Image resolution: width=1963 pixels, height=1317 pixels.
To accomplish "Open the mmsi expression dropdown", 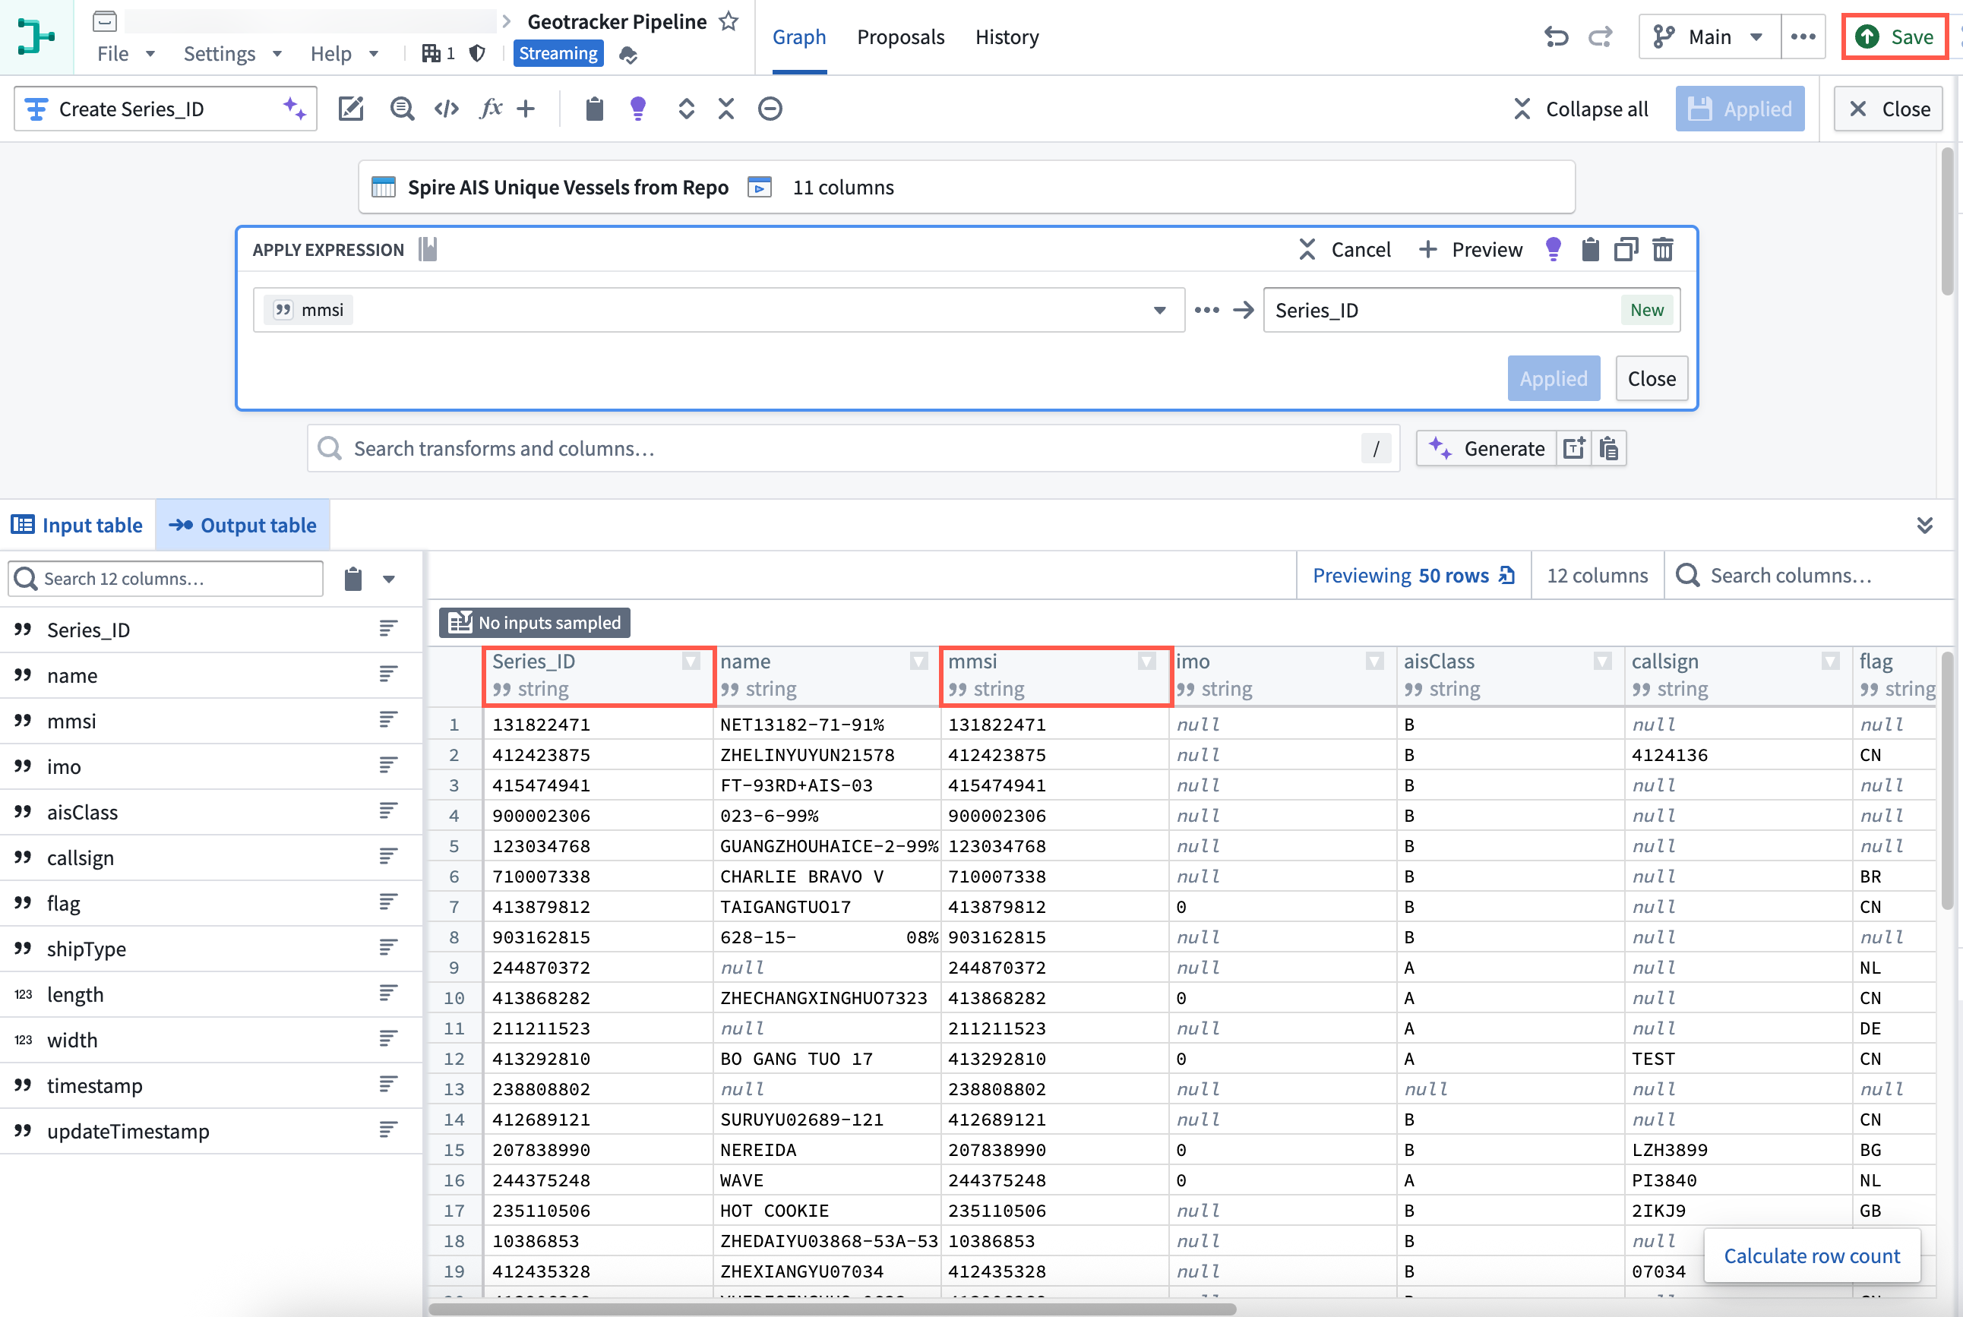I will pos(1161,309).
